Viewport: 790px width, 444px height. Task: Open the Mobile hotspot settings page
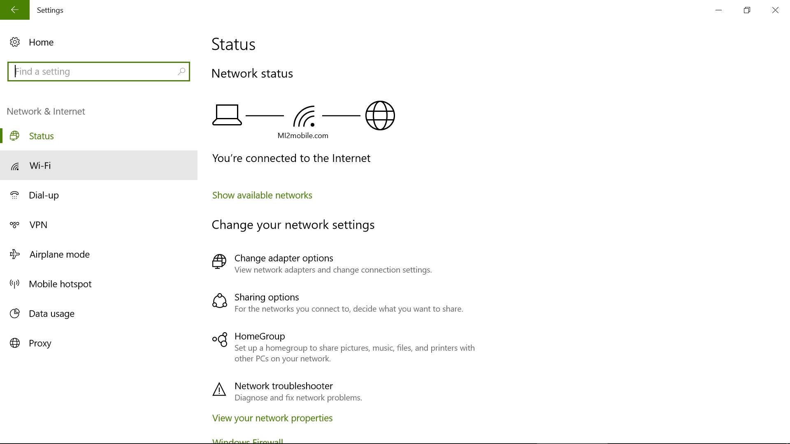[60, 284]
